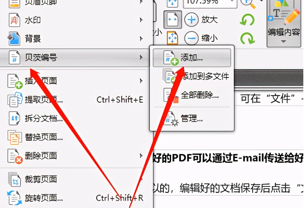308x208 pixels.
Task: Open the Background (背景) menu entry
Action: click(75, 38)
